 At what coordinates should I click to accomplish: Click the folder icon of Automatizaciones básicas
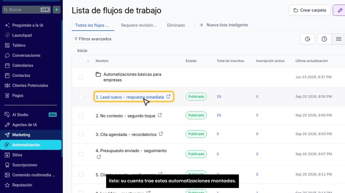coord(98,75)
